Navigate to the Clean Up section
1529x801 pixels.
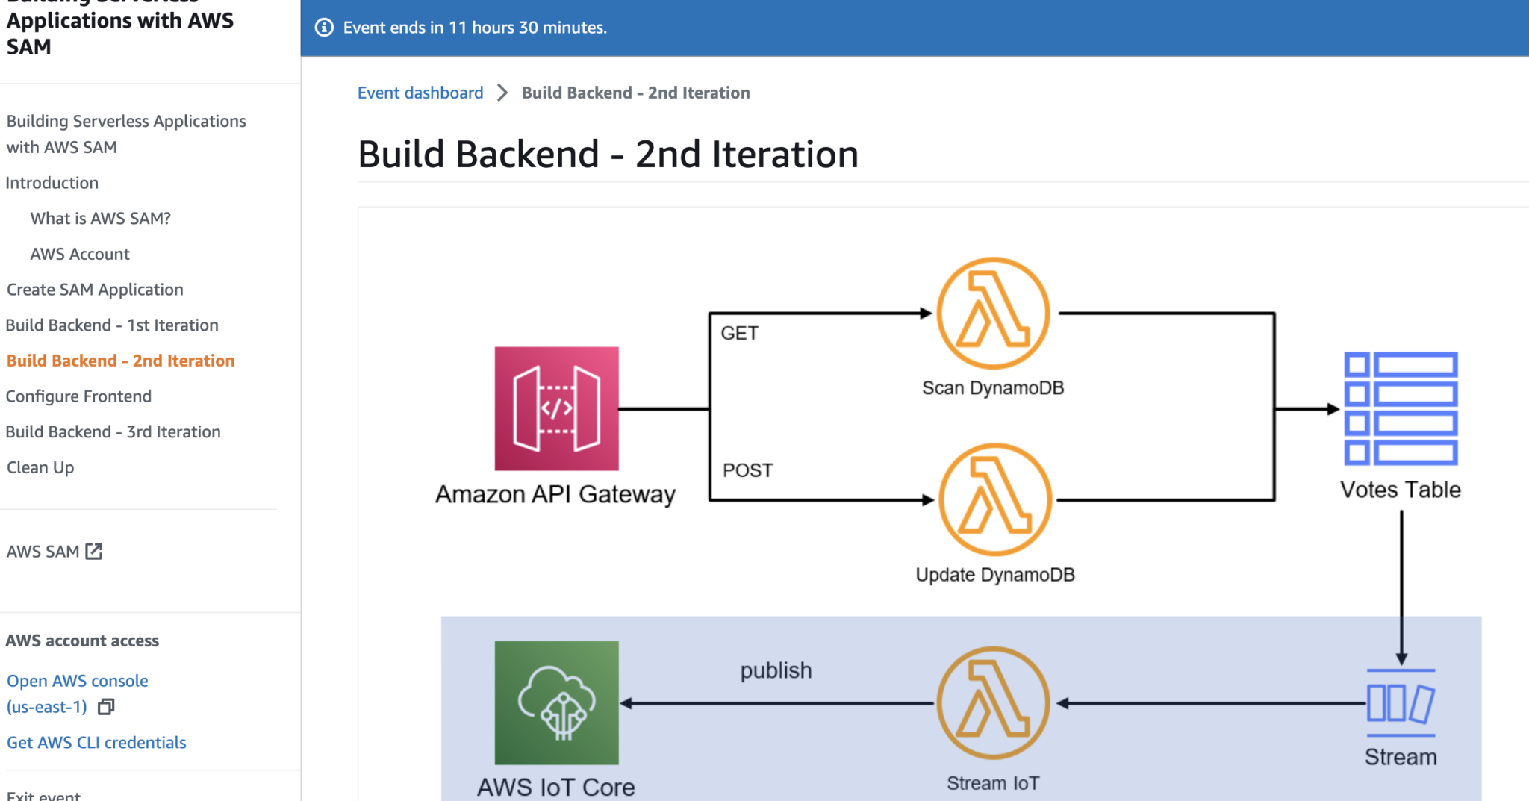coord(40,467)
